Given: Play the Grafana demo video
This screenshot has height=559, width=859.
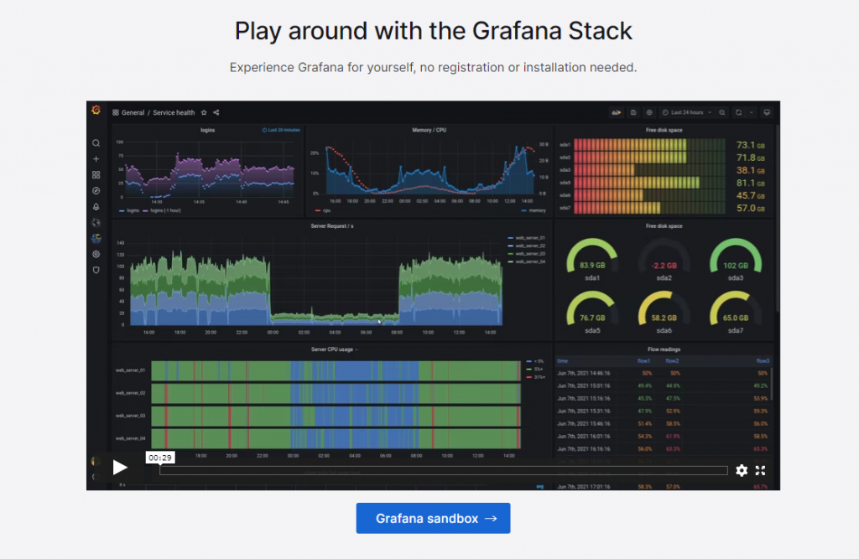Looking at the screenshot, I should pyautogui.click(x=120, y=467).
